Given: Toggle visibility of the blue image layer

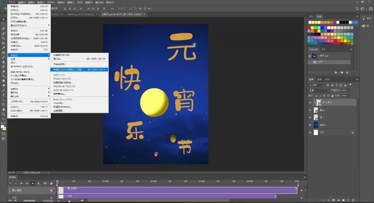Looking at the screenshot, I should pyautogui.click(x=310, y=125).
